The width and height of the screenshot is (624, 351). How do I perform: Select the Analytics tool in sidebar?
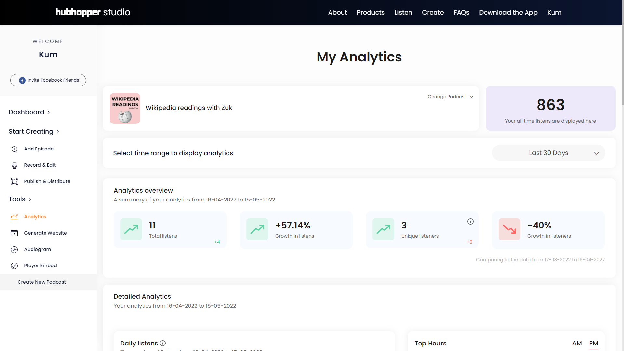pos(35,217)
